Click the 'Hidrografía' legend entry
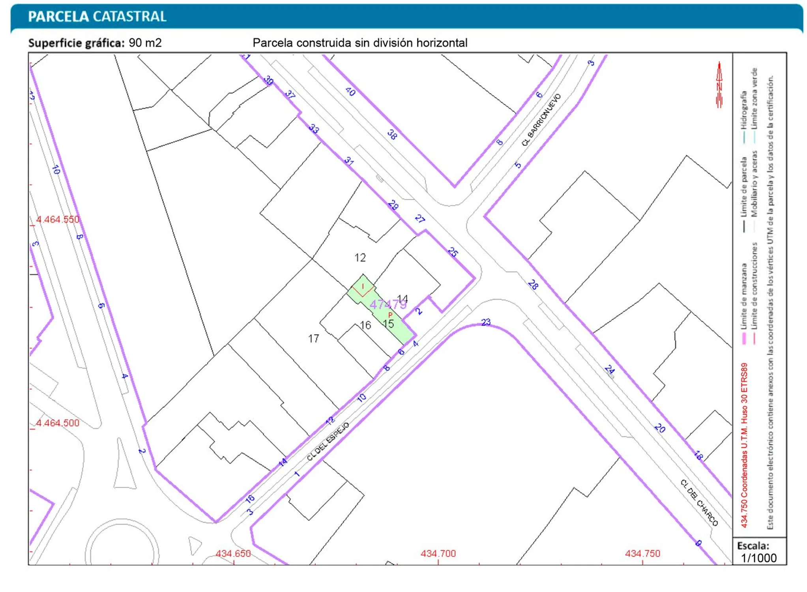This screenshot has height=592, width=807. pos(744,110)
